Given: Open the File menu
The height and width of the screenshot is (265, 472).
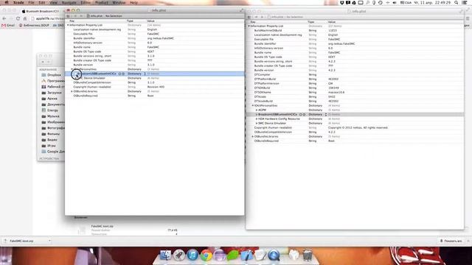Looking at the screenshot, I should (x=31, y=2).
